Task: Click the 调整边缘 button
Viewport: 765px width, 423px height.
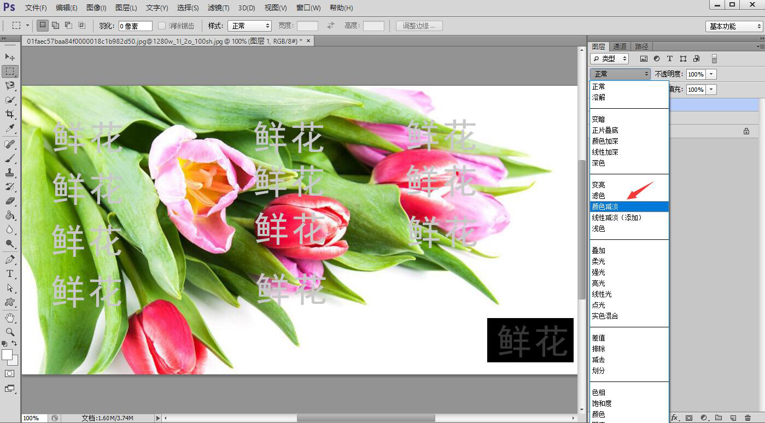Action: tap(419, 26)
